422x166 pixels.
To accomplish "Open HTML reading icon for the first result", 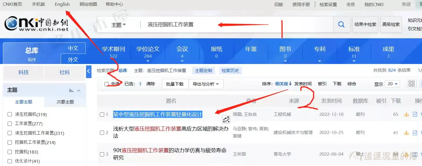I will (414, 114).
